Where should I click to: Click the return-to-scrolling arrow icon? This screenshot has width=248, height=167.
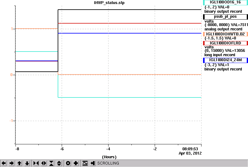click(93, 163)
